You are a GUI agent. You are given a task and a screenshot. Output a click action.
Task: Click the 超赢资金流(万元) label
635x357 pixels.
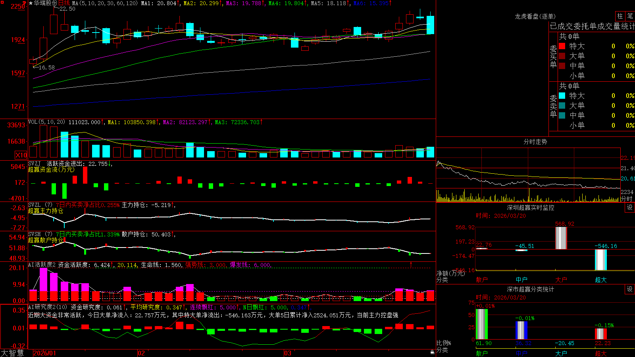coord(51,169)
